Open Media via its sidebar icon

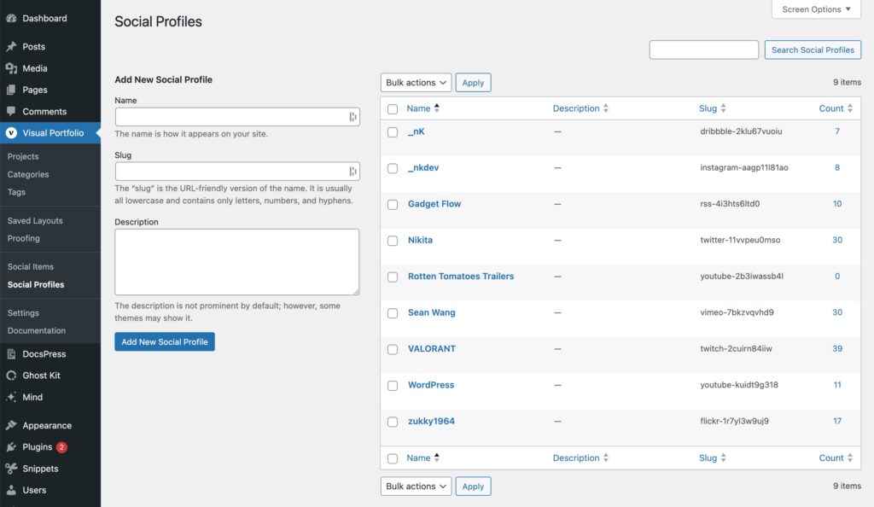point(11,68)
